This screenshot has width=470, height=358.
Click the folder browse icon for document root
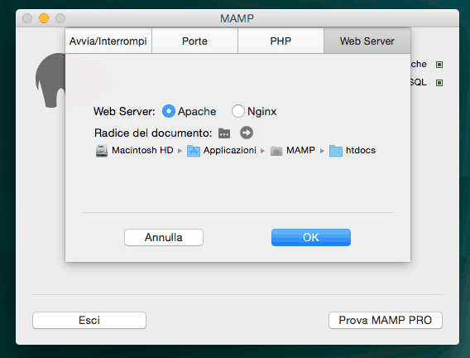pos(224,133)
